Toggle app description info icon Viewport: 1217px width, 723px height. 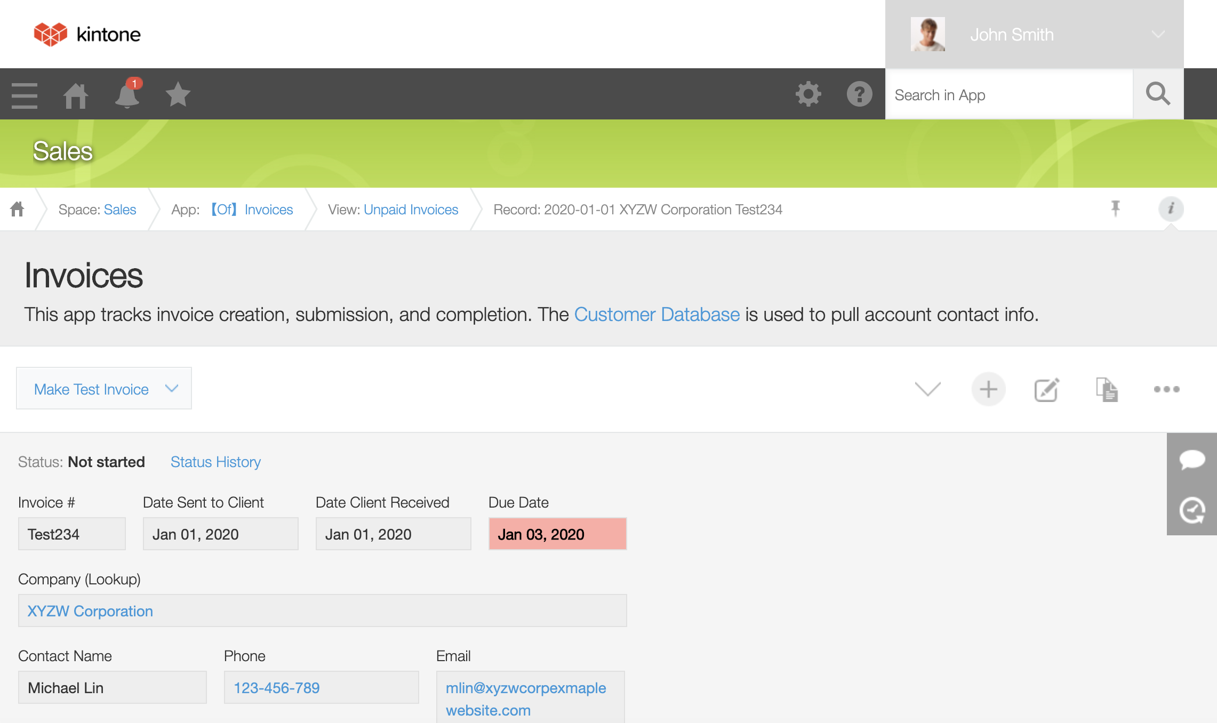pyautogui.click(x=1171, y=208)
